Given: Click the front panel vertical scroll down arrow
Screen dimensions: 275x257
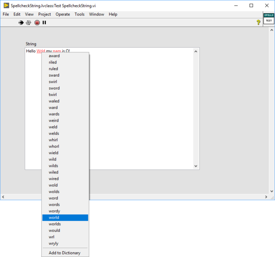Looking at the screenshot, I should click(x=272, y=191).
